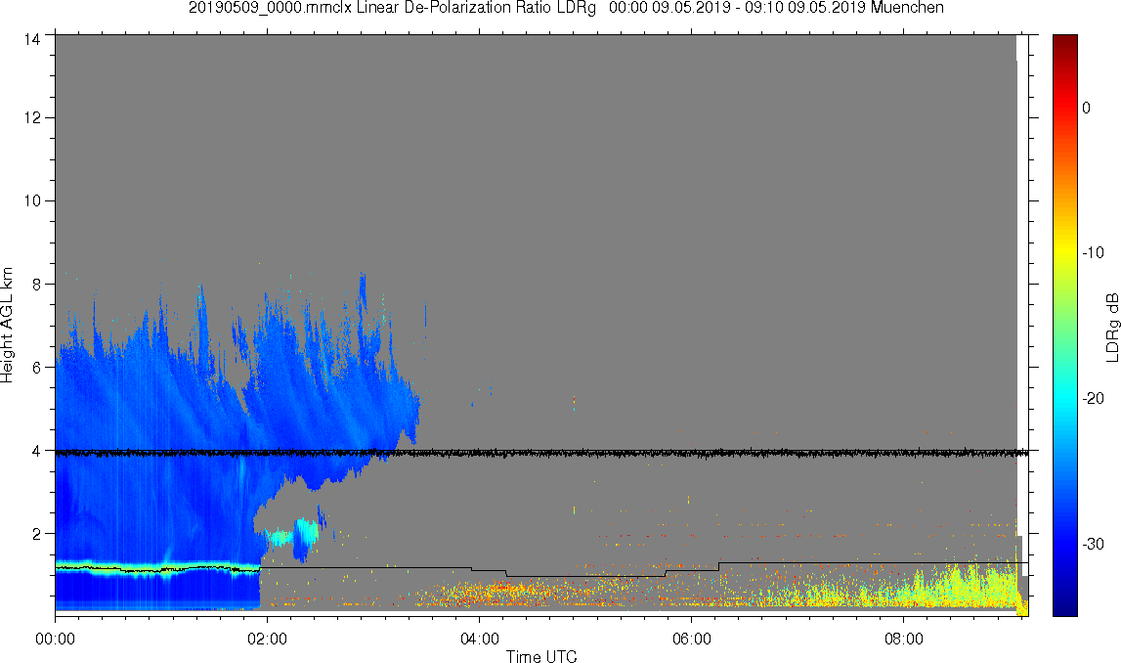Click the 'LDRg dB' colorbar label
Viewport: 1121px width, 663px height.
click(x=1111, y=327)
